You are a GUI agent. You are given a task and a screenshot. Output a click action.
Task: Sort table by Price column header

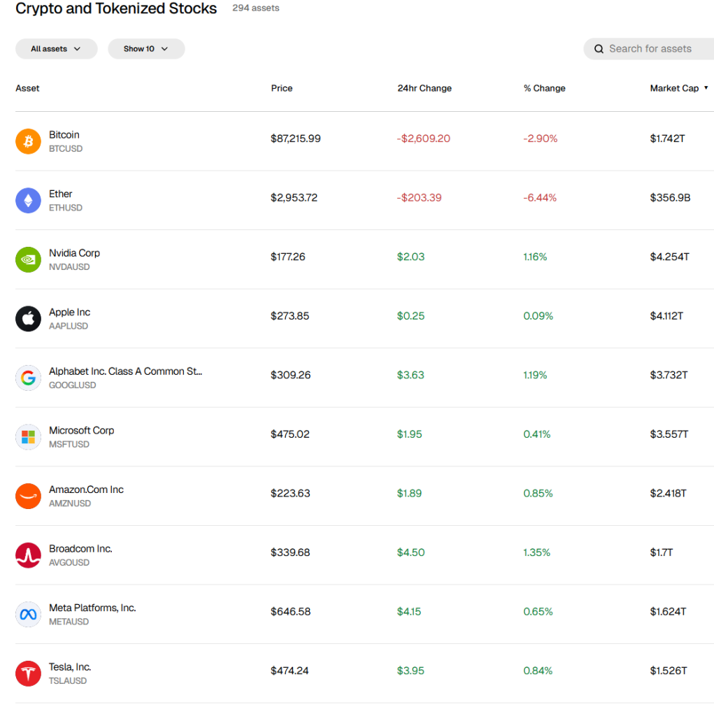[x=282, y=88]
